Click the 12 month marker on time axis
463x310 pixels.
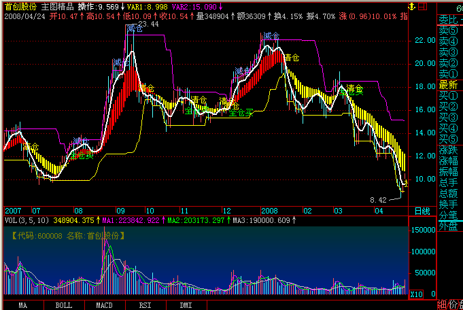tap(227, 211)
